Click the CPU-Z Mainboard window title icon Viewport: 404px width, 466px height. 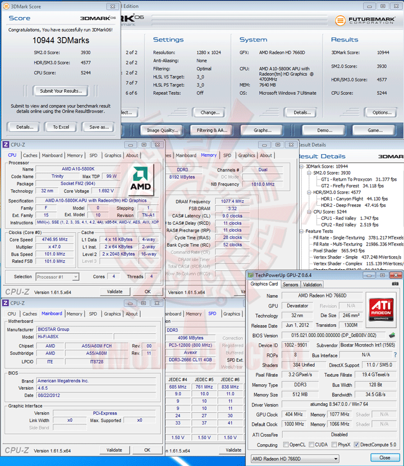click(6, 303)
